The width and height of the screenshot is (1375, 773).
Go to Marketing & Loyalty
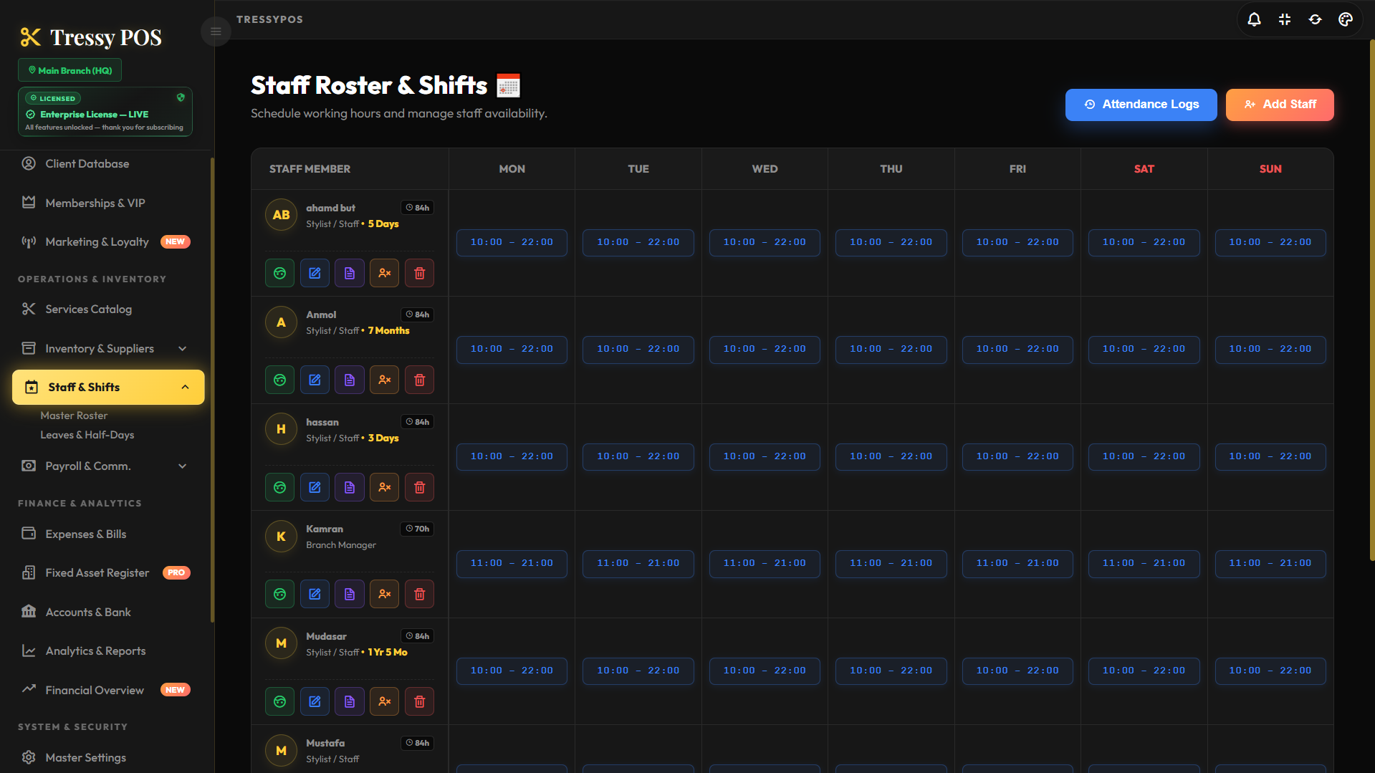tap(107, 241)
